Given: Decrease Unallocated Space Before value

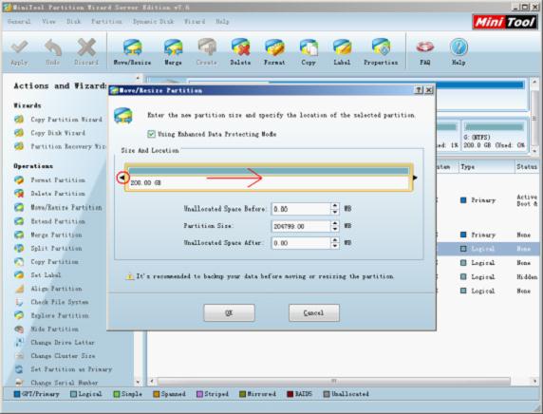Looking at the screenshot, I should point(334,212).
